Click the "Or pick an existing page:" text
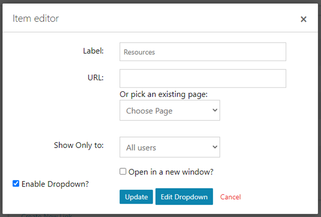This screenshot has height=217, width=321. (164, 94)
